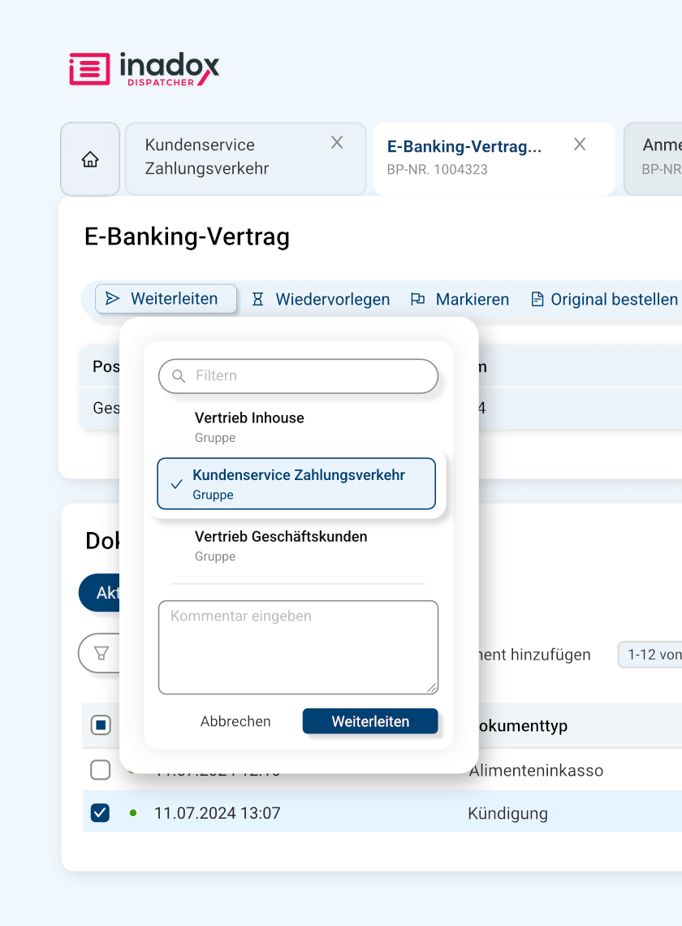Choose Vertrieb Inhouse group

[x=298, y=427]
